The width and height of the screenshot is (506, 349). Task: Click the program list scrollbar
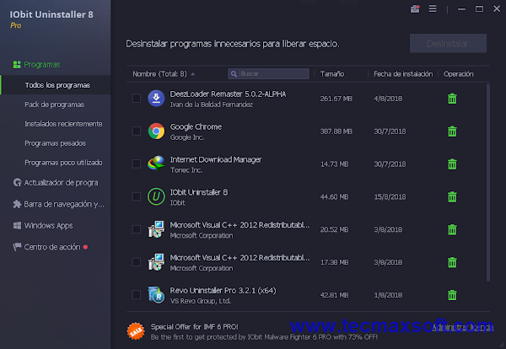(488, 182)
